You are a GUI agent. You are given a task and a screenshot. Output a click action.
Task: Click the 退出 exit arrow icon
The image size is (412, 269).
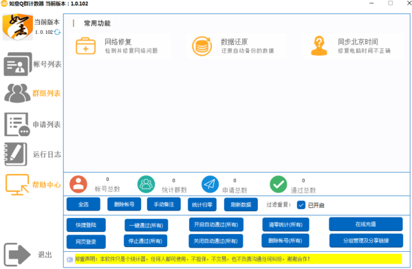pos(17,255)
